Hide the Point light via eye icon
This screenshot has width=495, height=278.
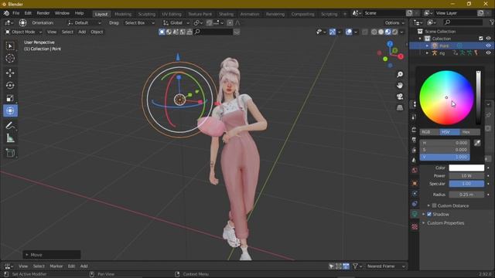(x=488, y=46)
